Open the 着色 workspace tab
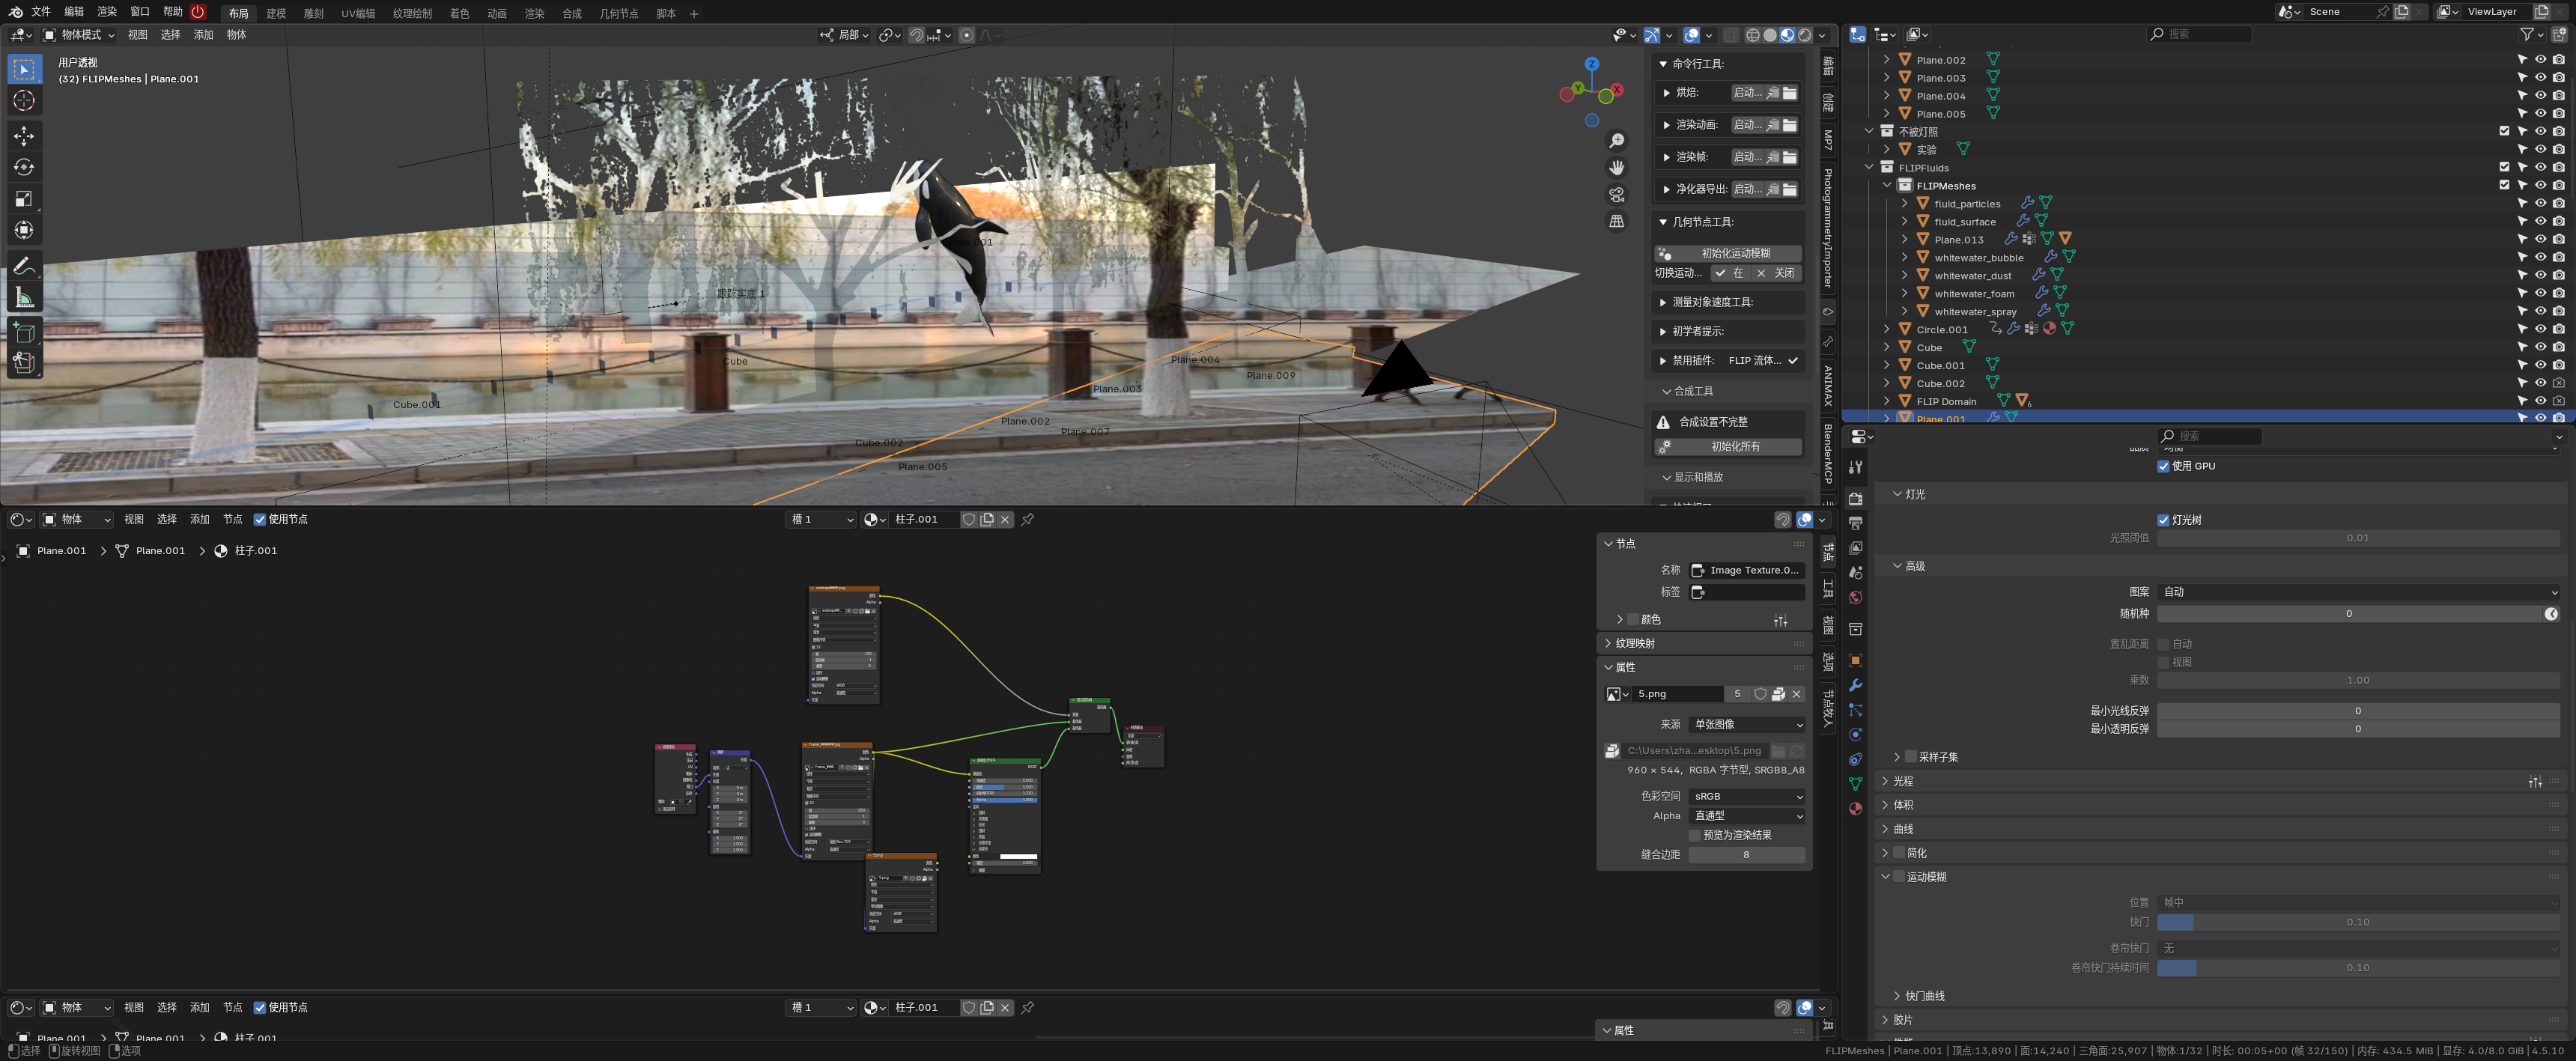The width and height of the screenshot is (2576, 1061). [460, 13]
